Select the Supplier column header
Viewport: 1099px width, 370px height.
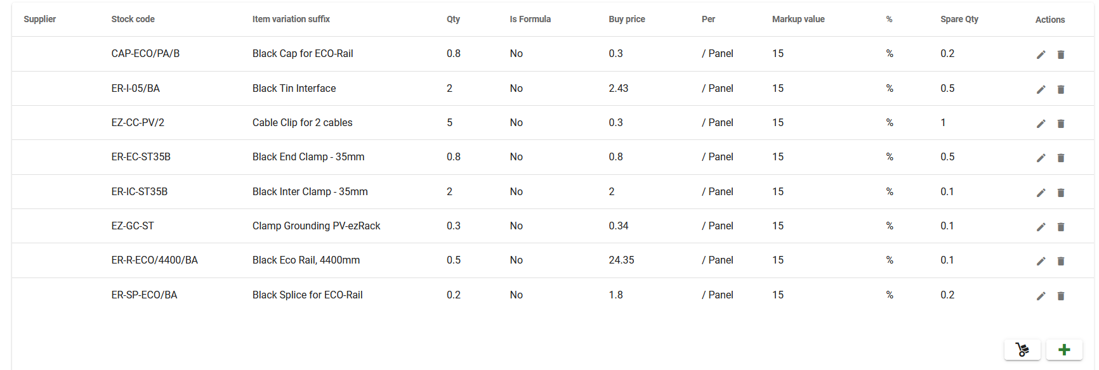(x=40, y=19)
